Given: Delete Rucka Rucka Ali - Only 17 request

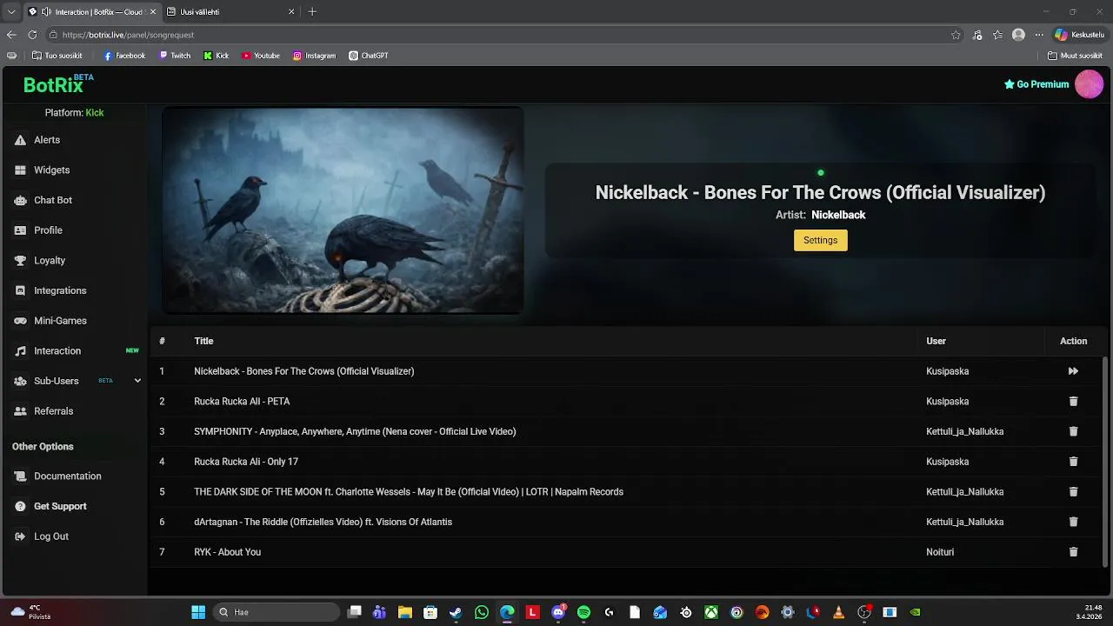Looking at the screenshot, I should [x=1073, y=462].
